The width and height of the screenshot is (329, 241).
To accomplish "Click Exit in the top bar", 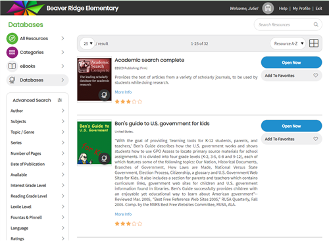I will coord(318,9).
